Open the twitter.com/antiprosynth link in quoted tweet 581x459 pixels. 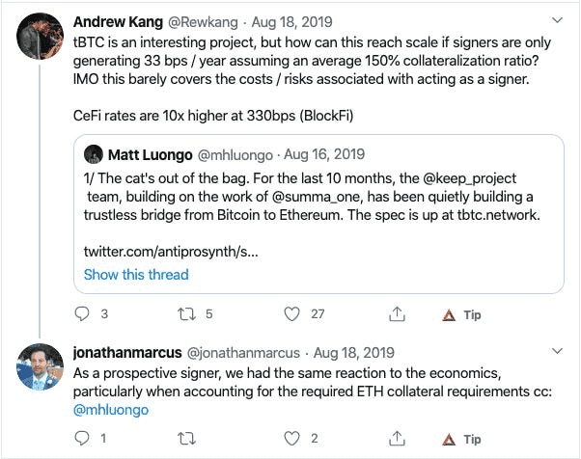click(171, 252)
